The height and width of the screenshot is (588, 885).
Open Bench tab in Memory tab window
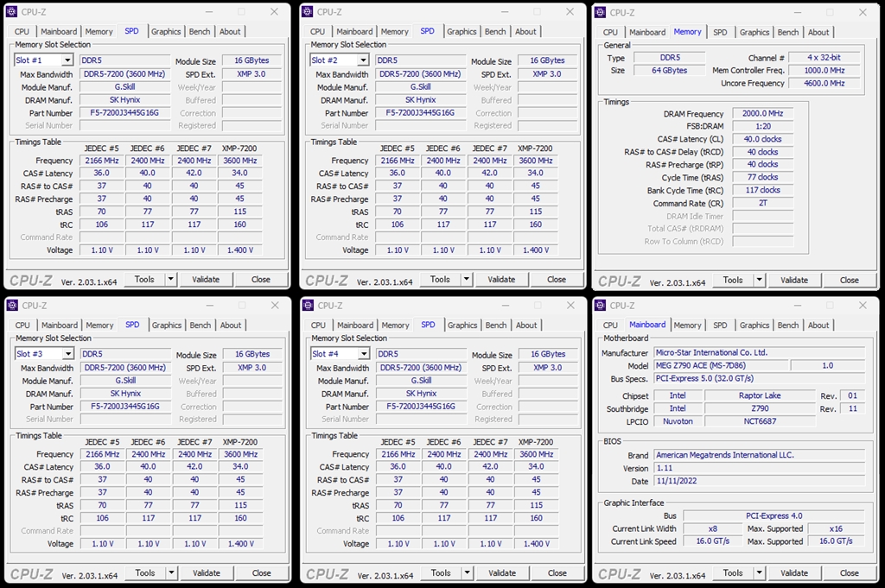(x=788, y=32)
